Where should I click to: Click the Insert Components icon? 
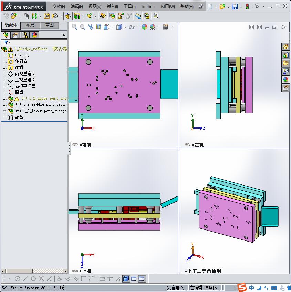click(14, 16)
